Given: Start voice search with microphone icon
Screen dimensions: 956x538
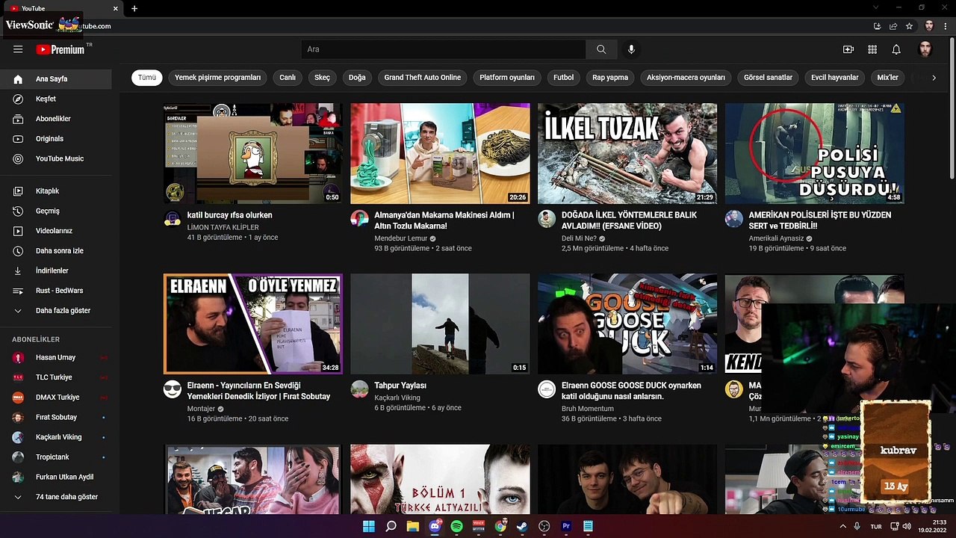Looking at the screenshot, I should point(631,49).
